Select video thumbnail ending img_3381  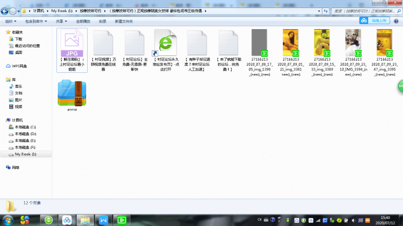[x=291, y=43]
